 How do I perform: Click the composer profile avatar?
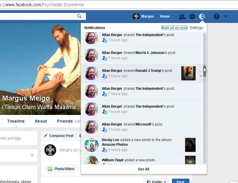point(50,150)
